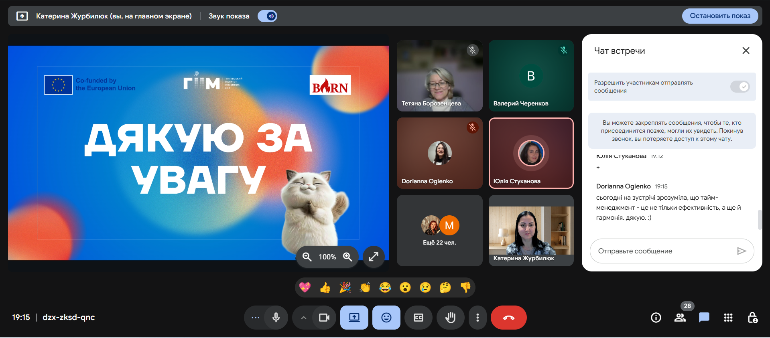Toggle presentation audio switch
Viewport: 770px width, 338px height.
coord(267,16)
